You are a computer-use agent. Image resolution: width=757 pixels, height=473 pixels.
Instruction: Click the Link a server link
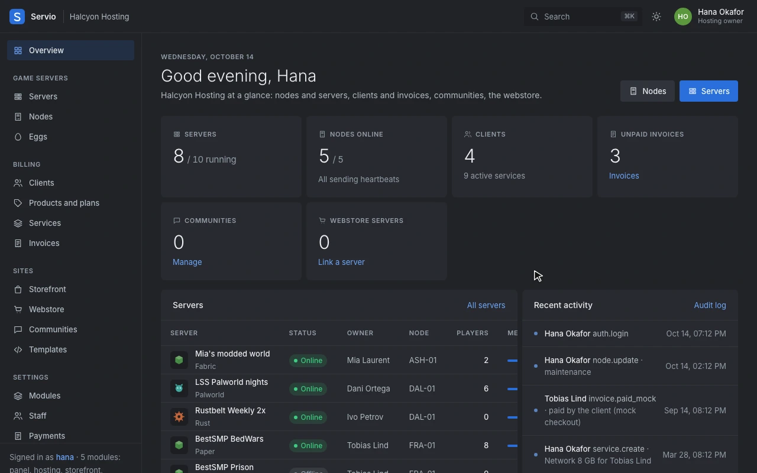pos(341,262)
